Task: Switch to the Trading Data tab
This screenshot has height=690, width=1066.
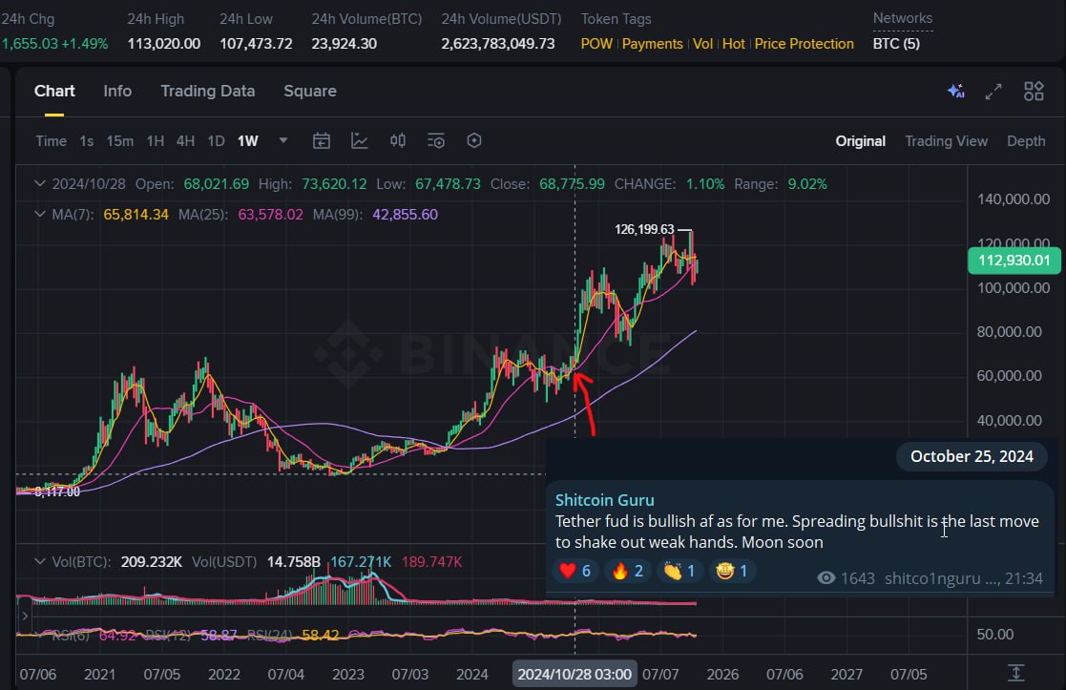Action: 207,92
